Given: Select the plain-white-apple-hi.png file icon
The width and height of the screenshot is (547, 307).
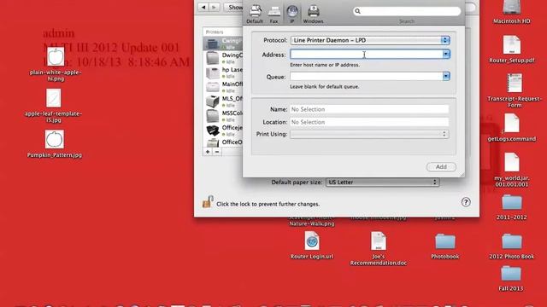Looking at the screenshot, I should coord(56,57).
